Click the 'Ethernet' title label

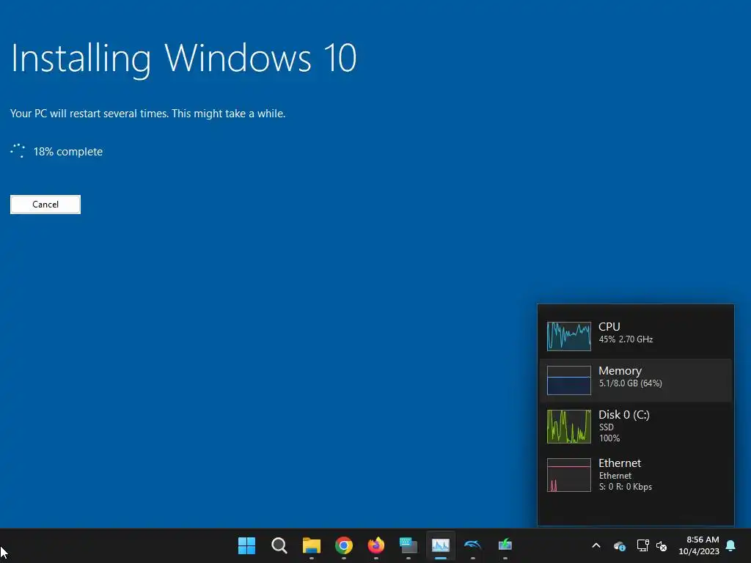[x=620, y=463]
